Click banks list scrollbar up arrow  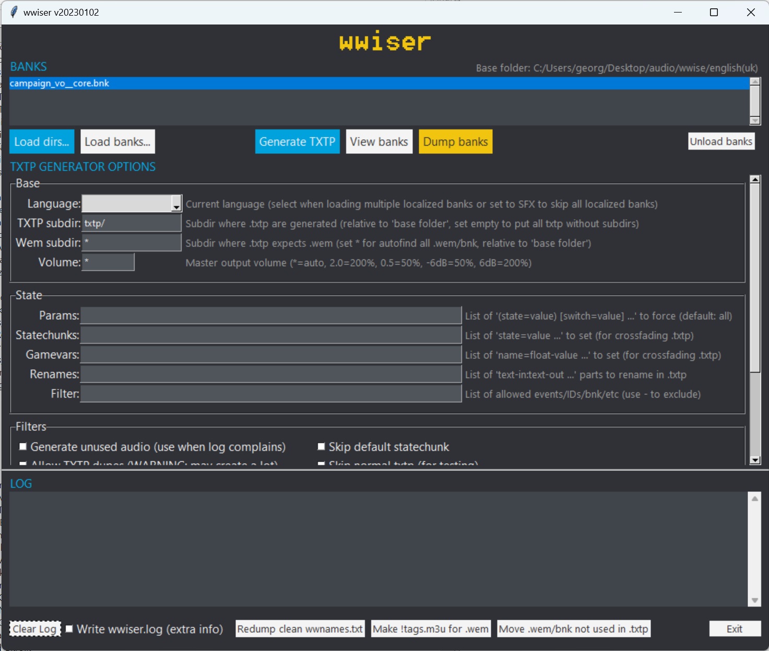(755, 81)
